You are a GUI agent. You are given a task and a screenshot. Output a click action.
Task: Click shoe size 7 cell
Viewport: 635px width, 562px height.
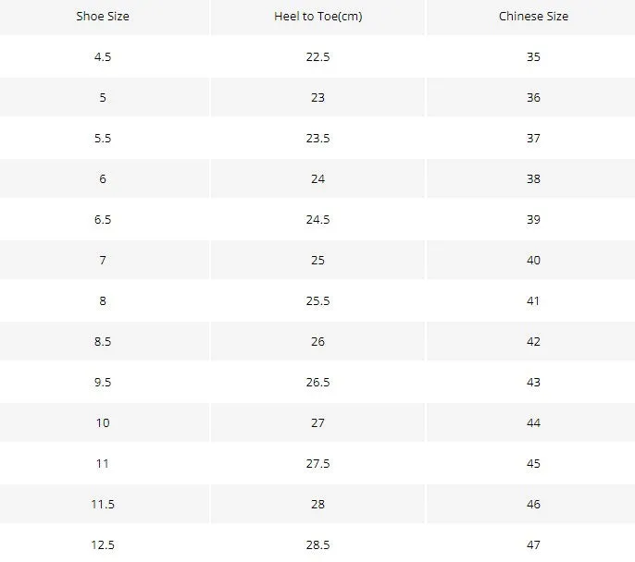click(x=103, y=260)
